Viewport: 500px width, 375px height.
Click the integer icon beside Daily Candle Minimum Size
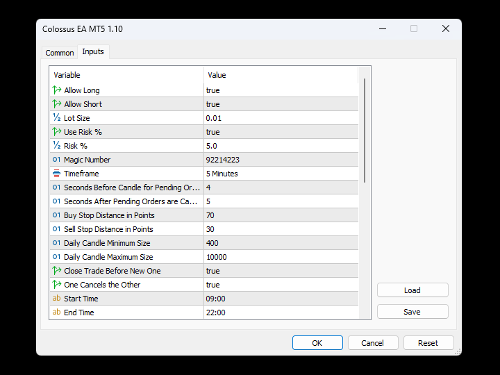pyautogui.click(x=56, y=242)
